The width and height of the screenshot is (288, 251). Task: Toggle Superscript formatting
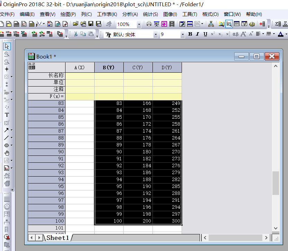[213, 34]
